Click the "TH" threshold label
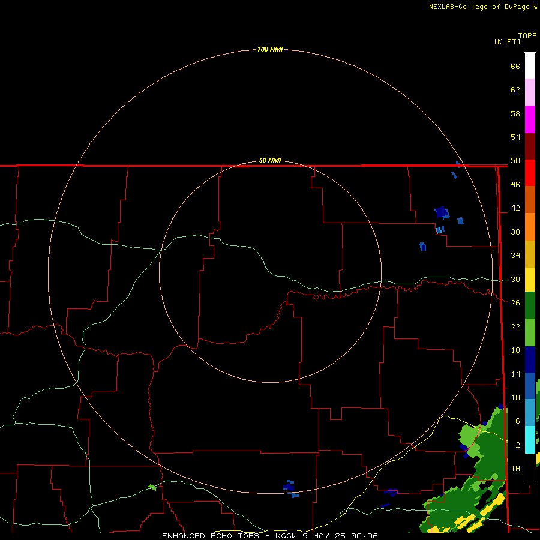540x540 pixels. click(515, 469)
